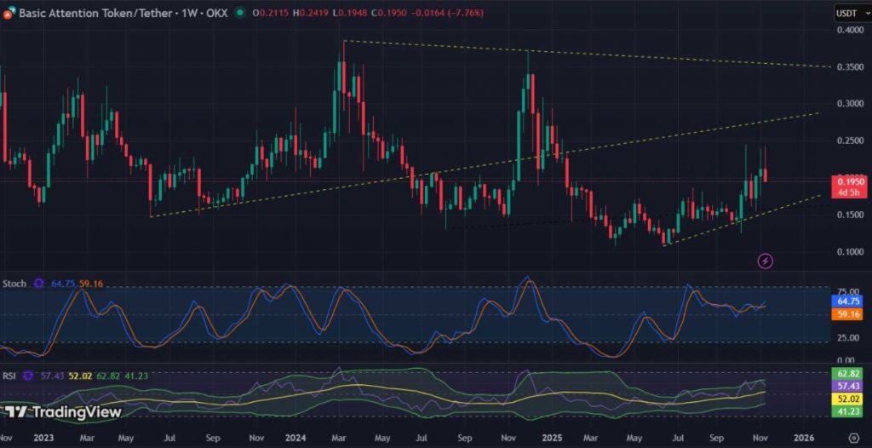Click the BAT token logo icon
Viewport: 872px width, 448px height.
(x=7, y=14)
